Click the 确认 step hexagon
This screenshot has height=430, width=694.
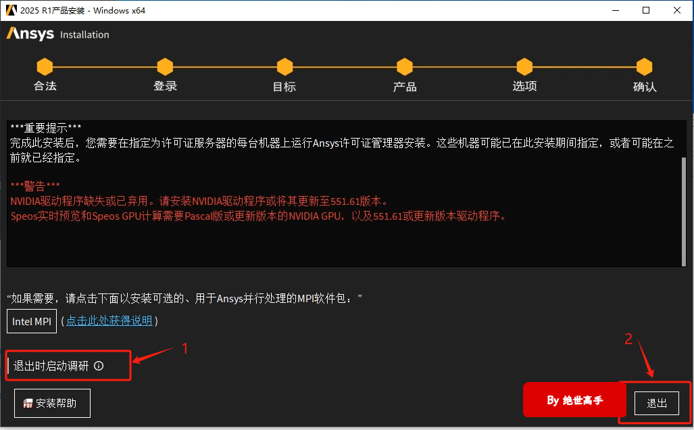click(645, 67)
